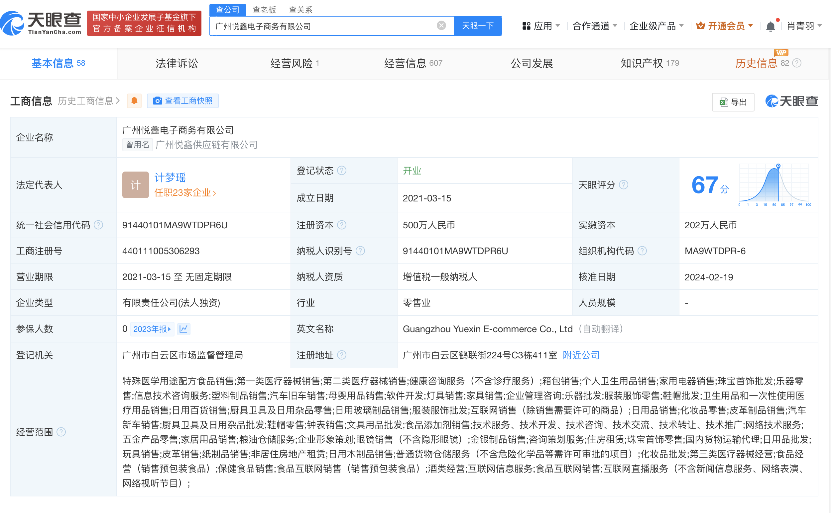Screen dimensions: 831x513
Task: Click the help icon beside 天眼评分
Action: [624, 185]
